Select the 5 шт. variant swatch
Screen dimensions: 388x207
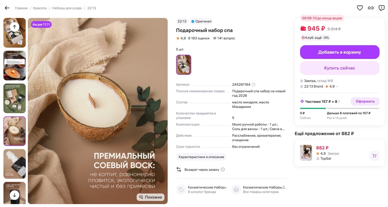point(184,65)
